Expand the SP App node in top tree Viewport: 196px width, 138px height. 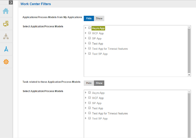[x=86, y=38]
